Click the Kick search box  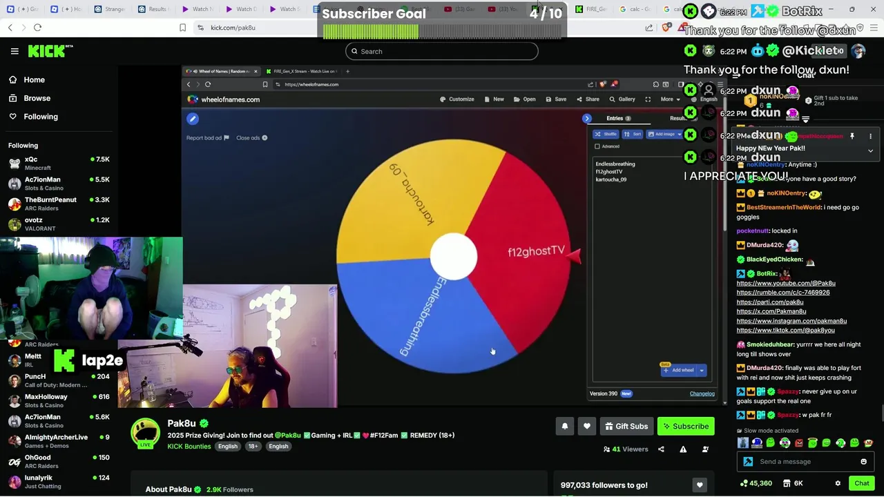(442, 51)
